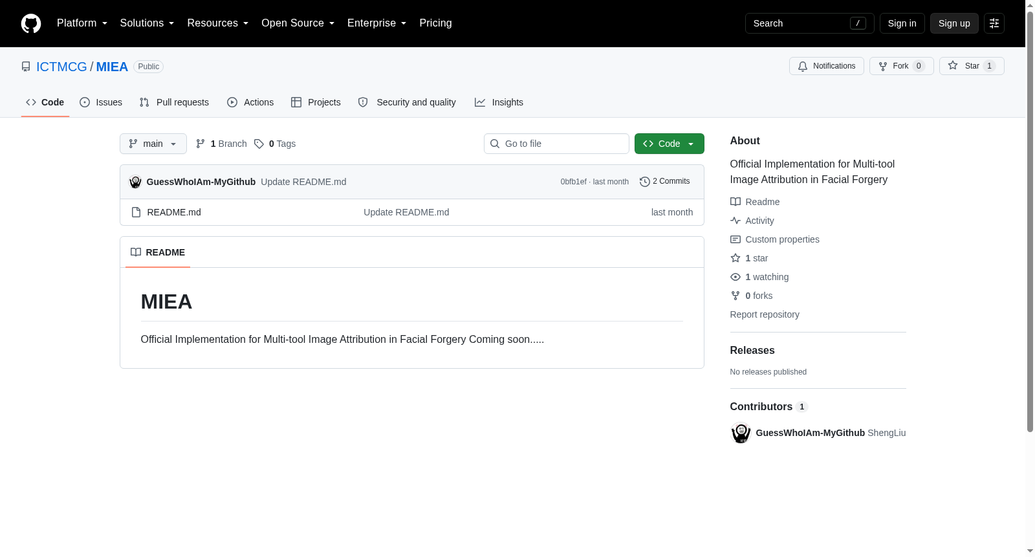Open the 2 Commits history link
1035x557 pixels.
[665, 182]
